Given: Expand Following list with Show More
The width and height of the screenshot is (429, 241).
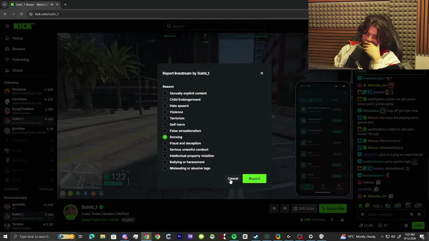Looking at the screenshot, I should [11, 189].
